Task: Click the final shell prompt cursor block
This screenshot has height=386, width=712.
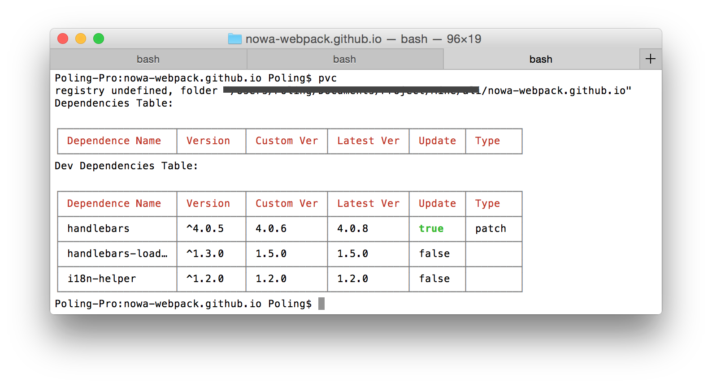Action: point(321,304)
